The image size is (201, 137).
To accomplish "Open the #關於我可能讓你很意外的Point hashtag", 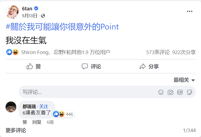I will (x=62, y=27).
